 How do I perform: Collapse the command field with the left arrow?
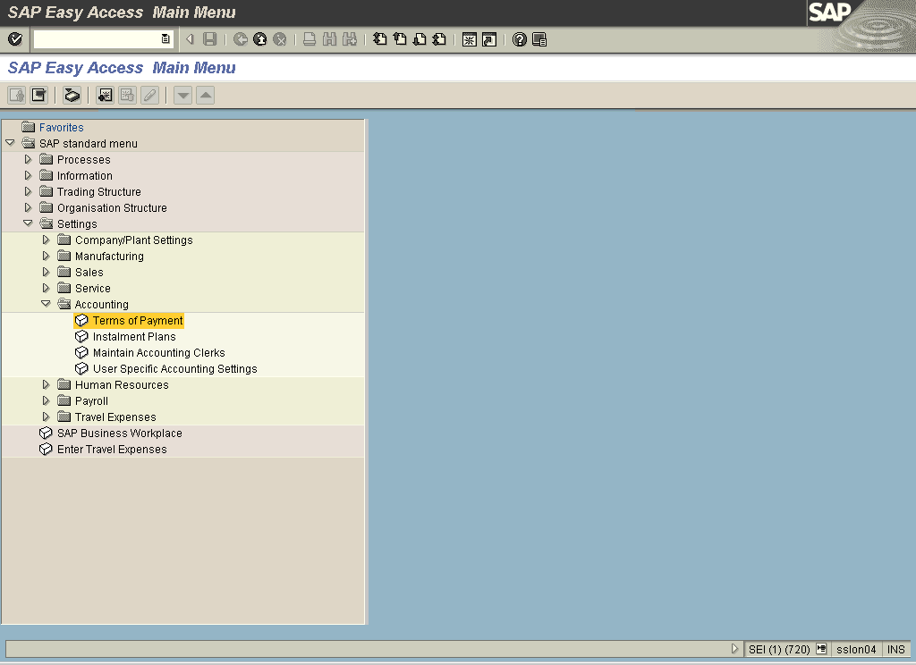tap(190, 39)
